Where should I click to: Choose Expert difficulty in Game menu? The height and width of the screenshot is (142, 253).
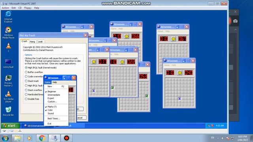tap(56, 98)
